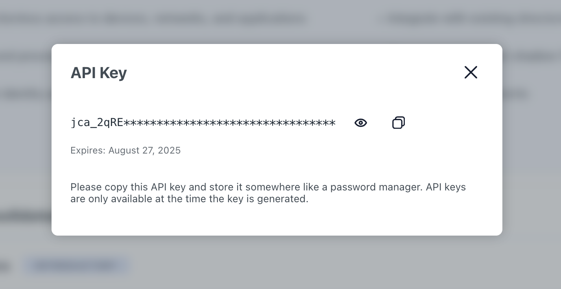
Task: Click blurred page text above dialog on right
Action: point(470,19)
